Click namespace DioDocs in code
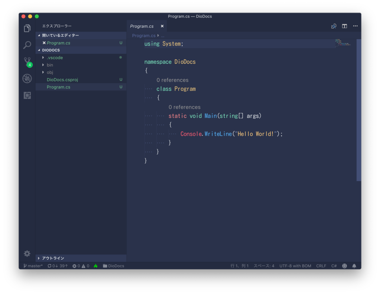 tap(170, 62)
